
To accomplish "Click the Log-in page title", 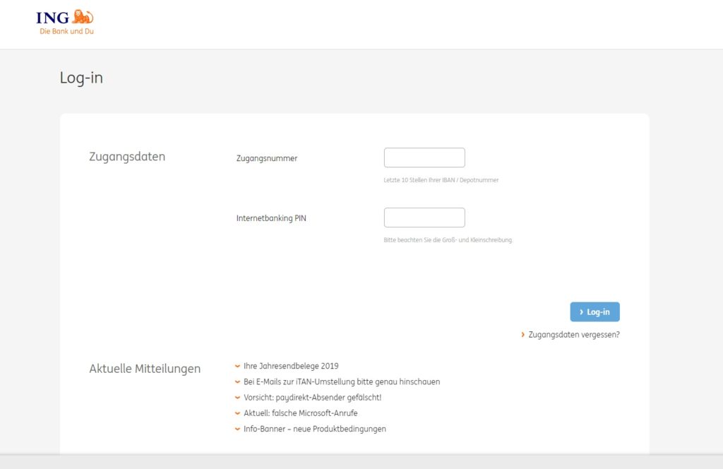I will click(81, 78).
